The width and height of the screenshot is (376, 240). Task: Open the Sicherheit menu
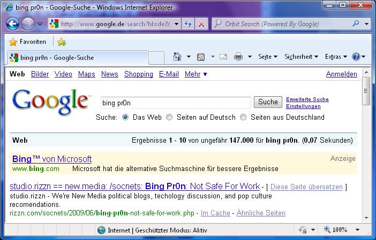coord(301,57)
